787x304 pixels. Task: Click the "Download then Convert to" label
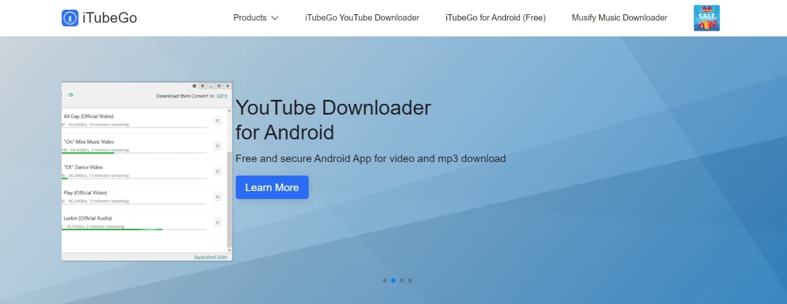click(x=185, y=96)
